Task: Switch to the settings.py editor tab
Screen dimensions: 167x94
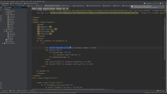Action: click(66, 6)
